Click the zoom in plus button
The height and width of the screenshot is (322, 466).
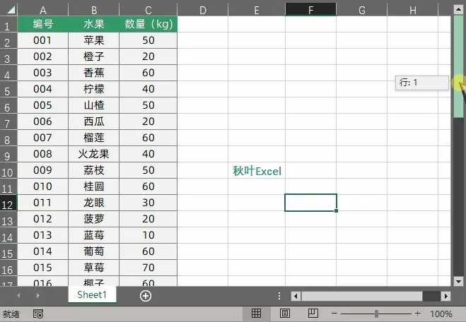pyautogui.click(x=417, y=314)
